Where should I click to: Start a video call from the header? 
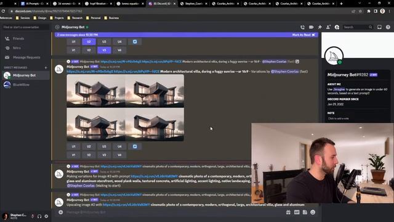point(311,27)
